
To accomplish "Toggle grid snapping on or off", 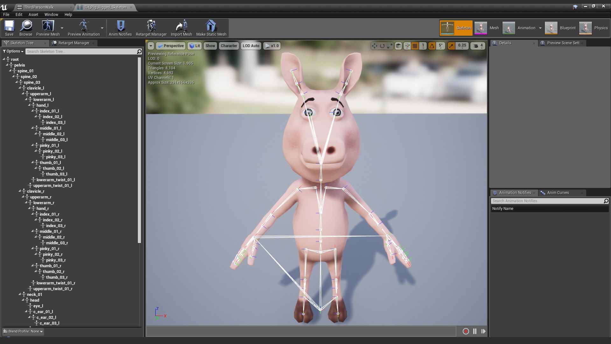I will (415, 46).
